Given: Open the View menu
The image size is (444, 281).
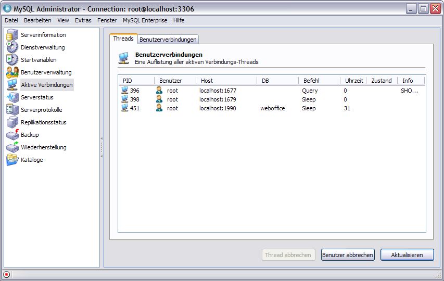Looking at the screenshot, I should coord(63,20).
